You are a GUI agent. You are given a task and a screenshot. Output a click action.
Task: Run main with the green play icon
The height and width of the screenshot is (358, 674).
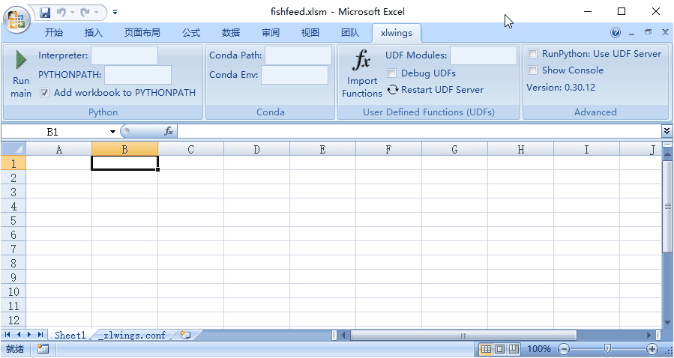pyautogui.click(x=21, y=60)
